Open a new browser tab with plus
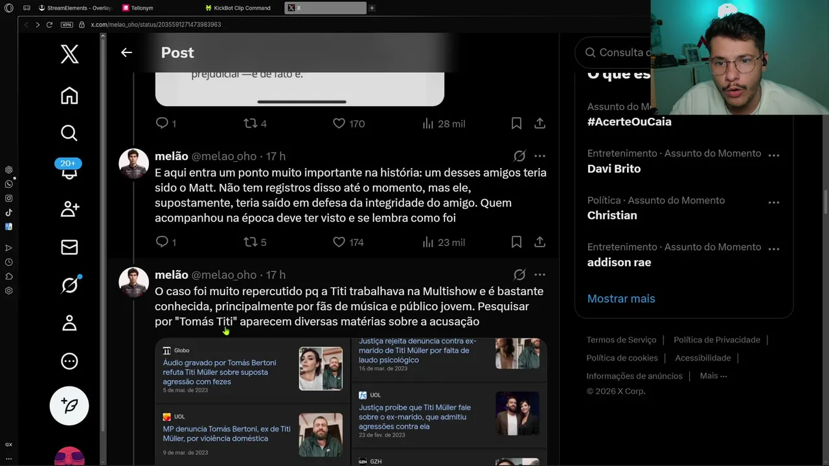 (x=372, y=8)
